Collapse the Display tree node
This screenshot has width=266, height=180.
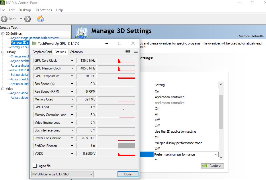3,52
